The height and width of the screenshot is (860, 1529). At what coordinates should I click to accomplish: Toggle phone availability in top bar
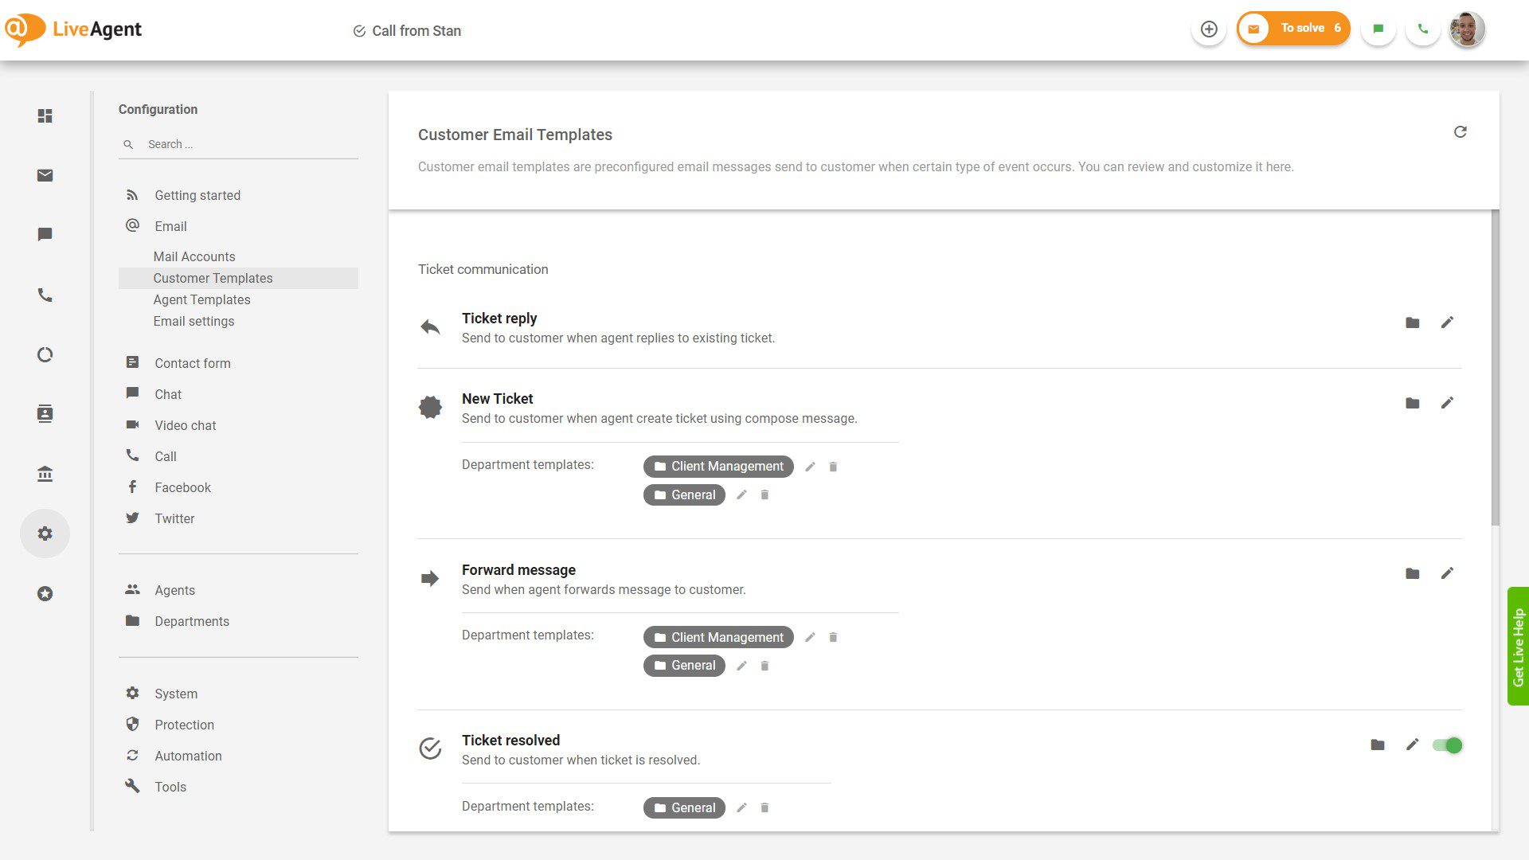pos(1423,28)
